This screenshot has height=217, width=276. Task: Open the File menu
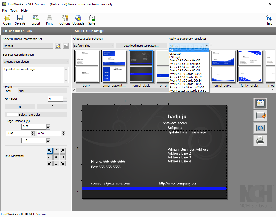pyautogui.click(x=4, y=11)
